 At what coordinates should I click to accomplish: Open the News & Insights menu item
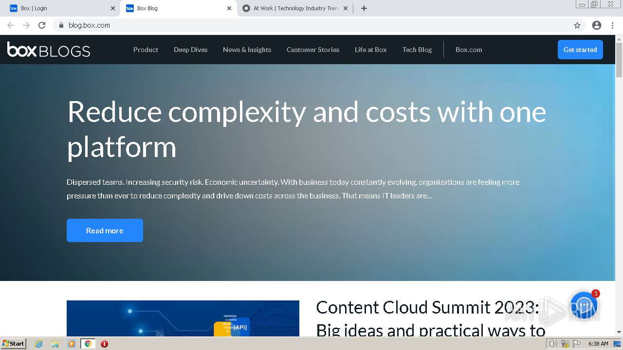pos(247,50)
